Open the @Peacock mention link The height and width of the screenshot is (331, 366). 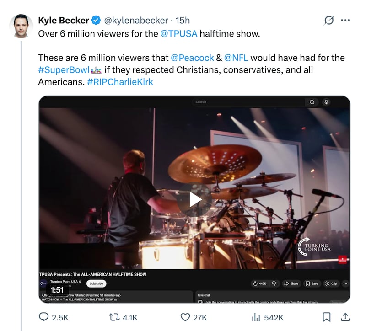pos(192,58)
